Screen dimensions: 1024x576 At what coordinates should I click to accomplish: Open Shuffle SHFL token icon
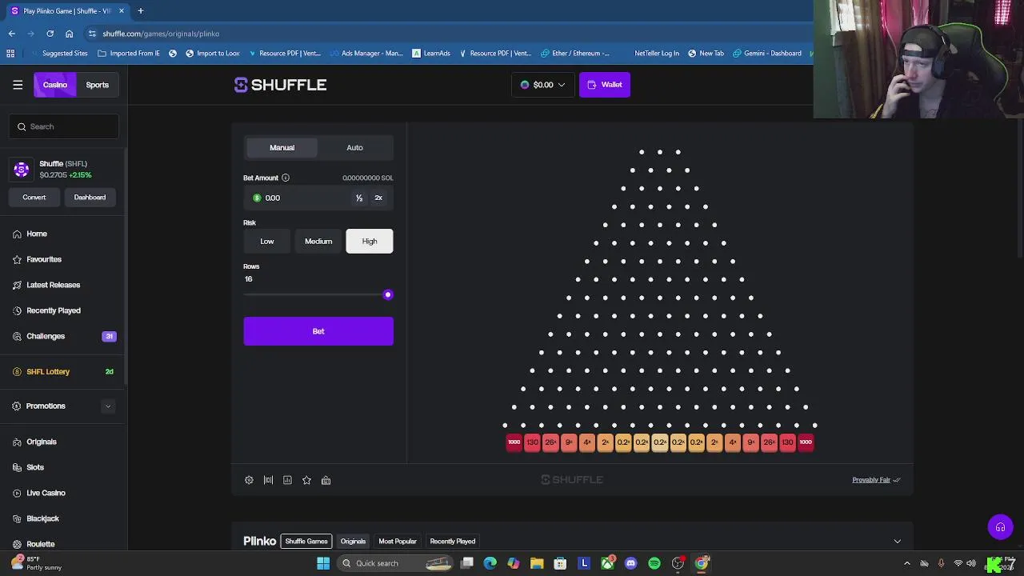22,169
